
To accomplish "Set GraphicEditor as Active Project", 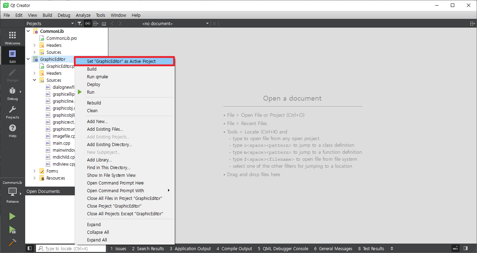I will pos(125,61).
